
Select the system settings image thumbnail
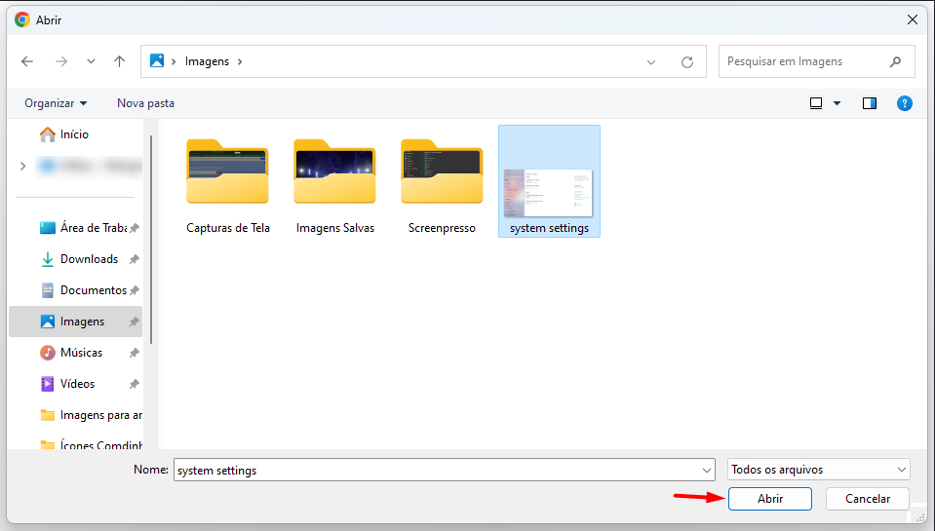pos(549,181)
